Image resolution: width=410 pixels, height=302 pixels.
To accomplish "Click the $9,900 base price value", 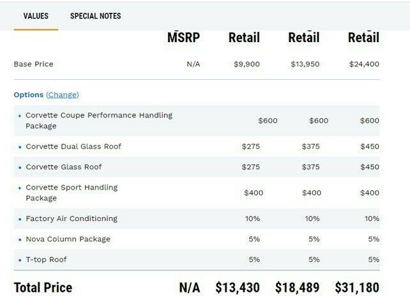I will (x=247, y=64).
